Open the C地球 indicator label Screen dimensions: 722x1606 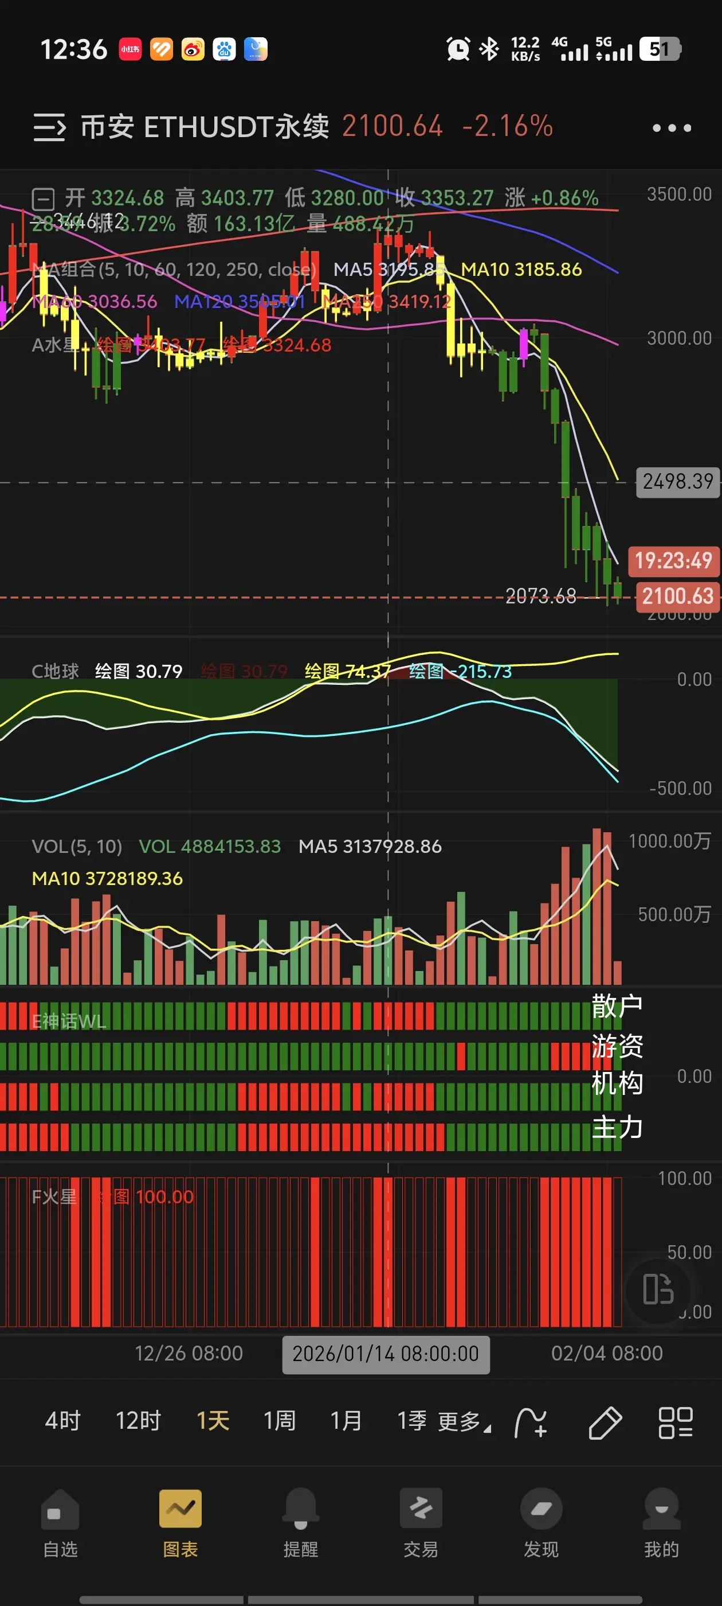56,672
